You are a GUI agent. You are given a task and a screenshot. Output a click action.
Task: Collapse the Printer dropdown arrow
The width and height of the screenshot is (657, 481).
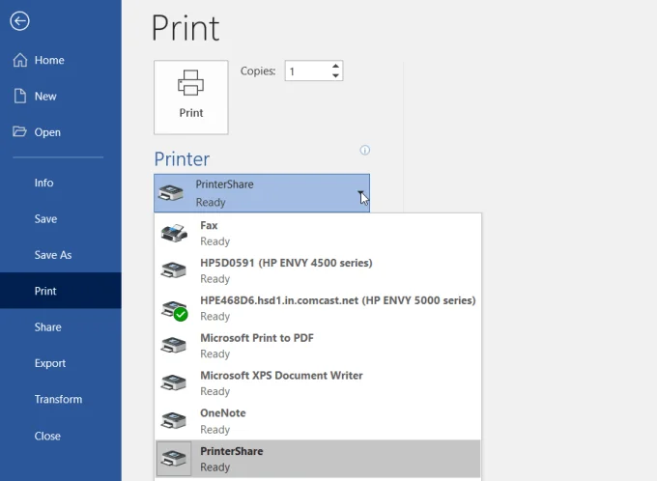point(360,193)
